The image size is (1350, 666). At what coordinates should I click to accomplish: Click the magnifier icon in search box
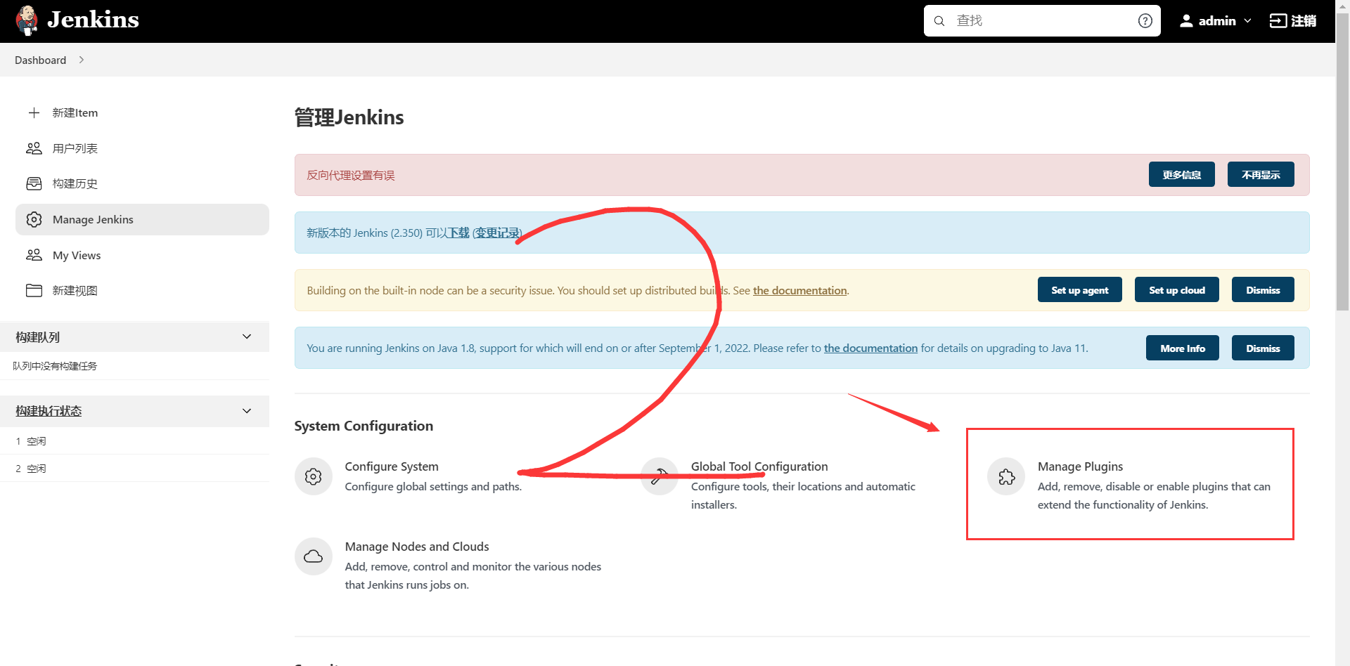pos(939,21)
